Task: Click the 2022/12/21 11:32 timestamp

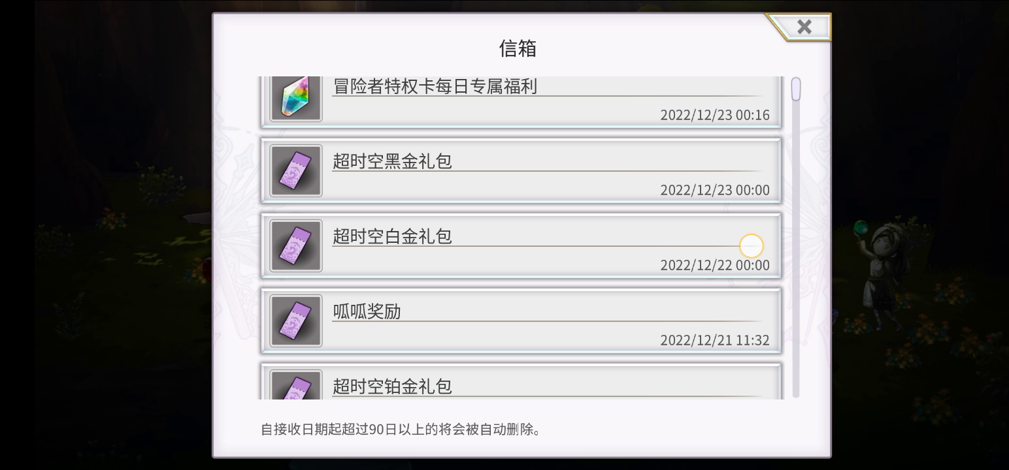Action: [x=715, y=340]
